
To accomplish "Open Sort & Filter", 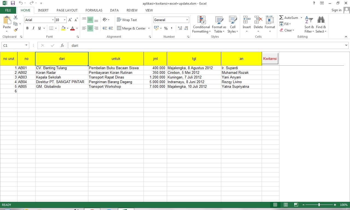I will (x=309, y=24).
